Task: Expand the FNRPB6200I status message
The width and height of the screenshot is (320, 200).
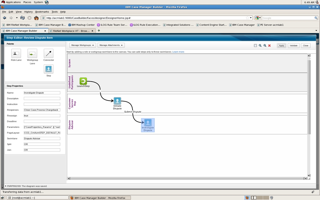Action: pos(6,186)
